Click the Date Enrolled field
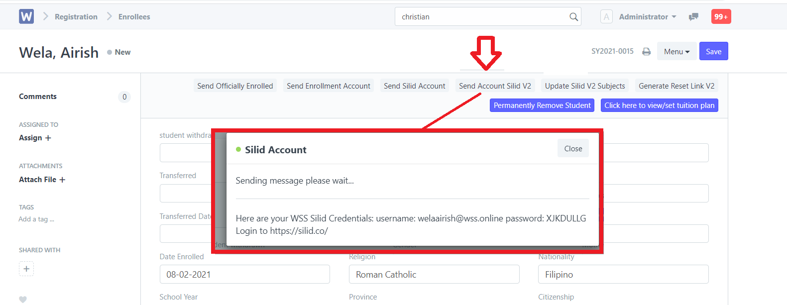The width and height of the screenshot is (787, 305). (x=244, y=274)
